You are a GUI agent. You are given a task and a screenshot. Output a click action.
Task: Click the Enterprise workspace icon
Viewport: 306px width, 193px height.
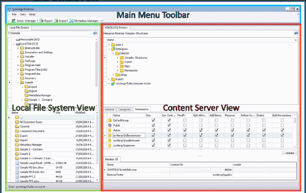(x=113, y=49)
